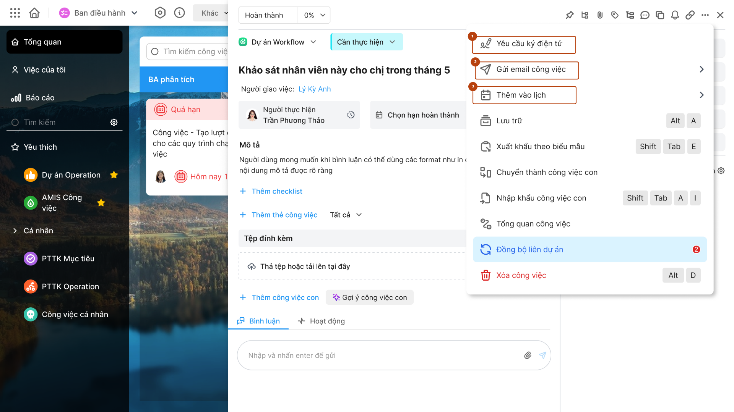Click the PTTK Operation project icon

pyautogui.click(x=31, y=286)
